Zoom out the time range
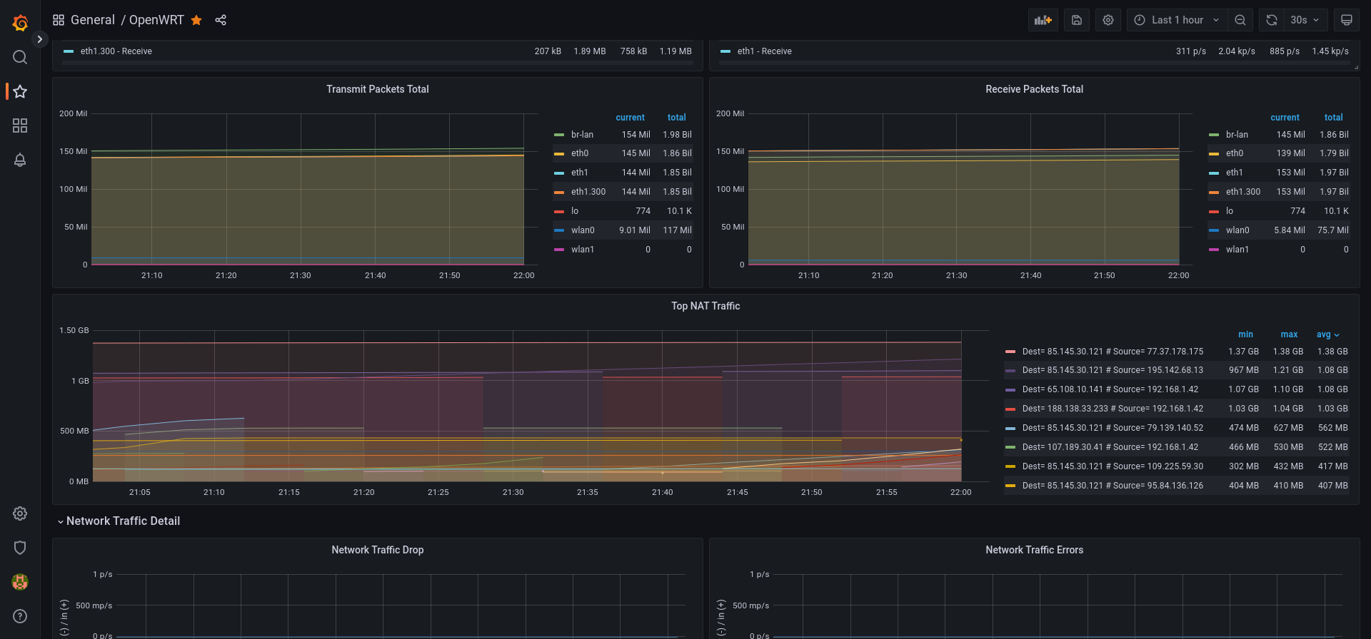 (x=1240, y=20)
